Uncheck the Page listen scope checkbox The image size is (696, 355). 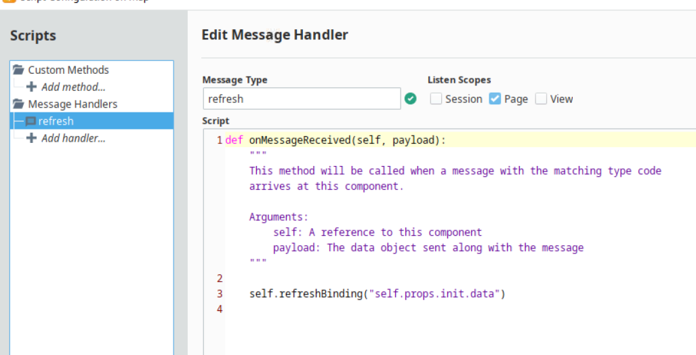[495, 98]
